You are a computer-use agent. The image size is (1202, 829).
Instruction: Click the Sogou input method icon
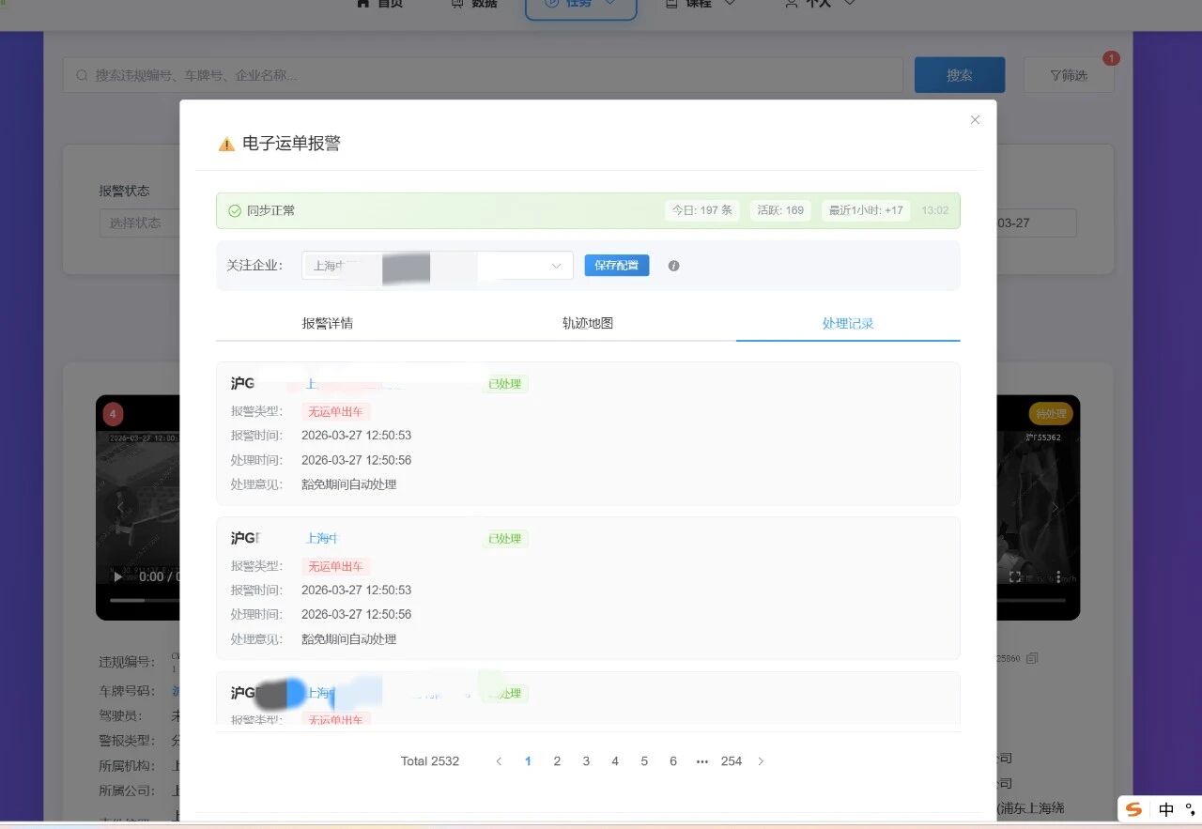click(x=1134, y=809)
